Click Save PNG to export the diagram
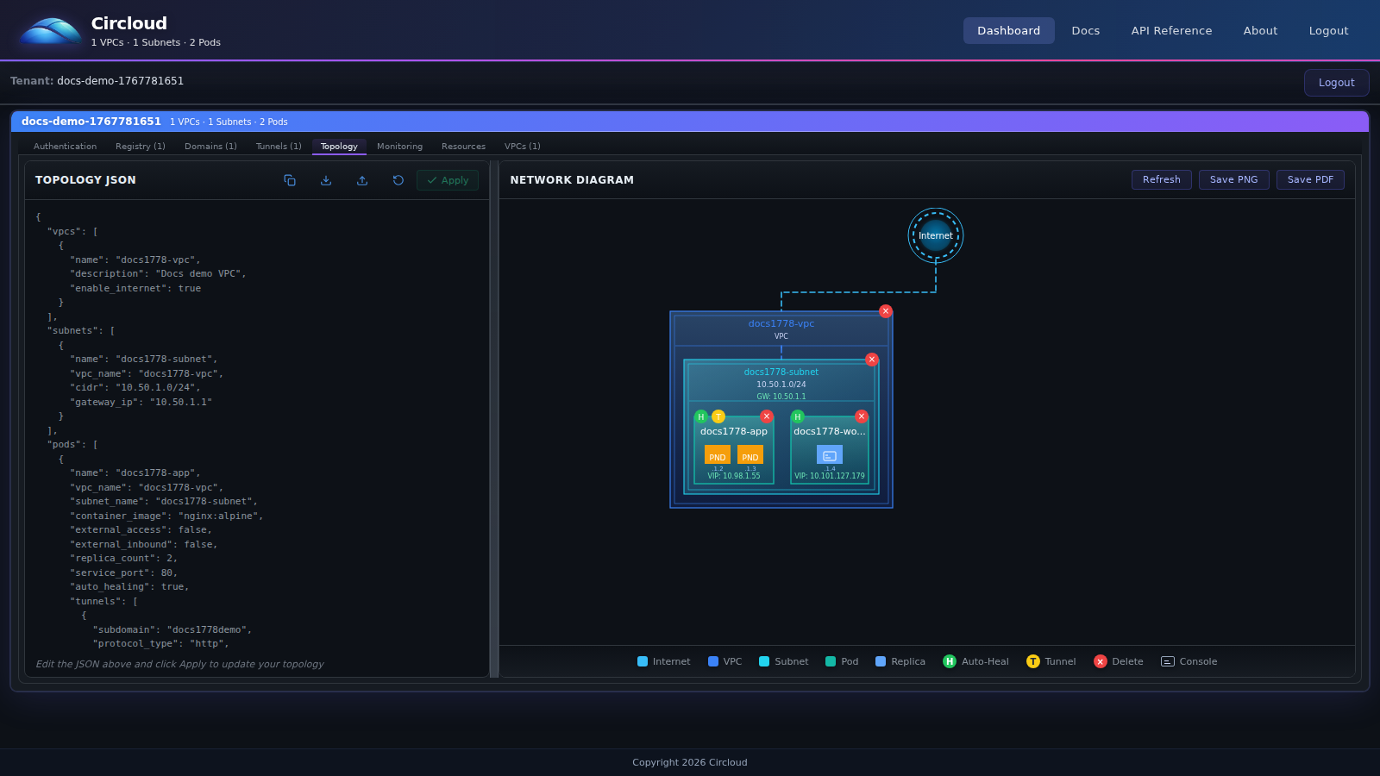The width and height of the screenshot is (1380, 776). pos(1233,179)
